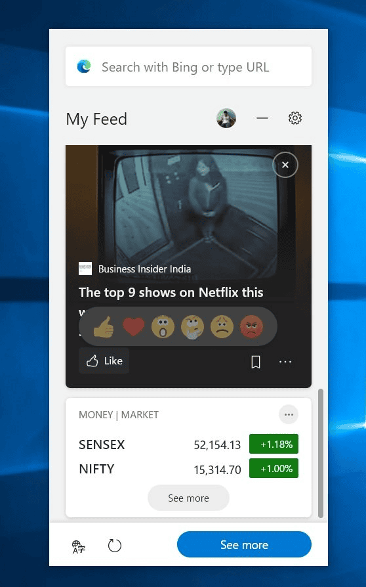Bookmark the Netflix article
The image size is (366, 587).
[x=256, y=362]
